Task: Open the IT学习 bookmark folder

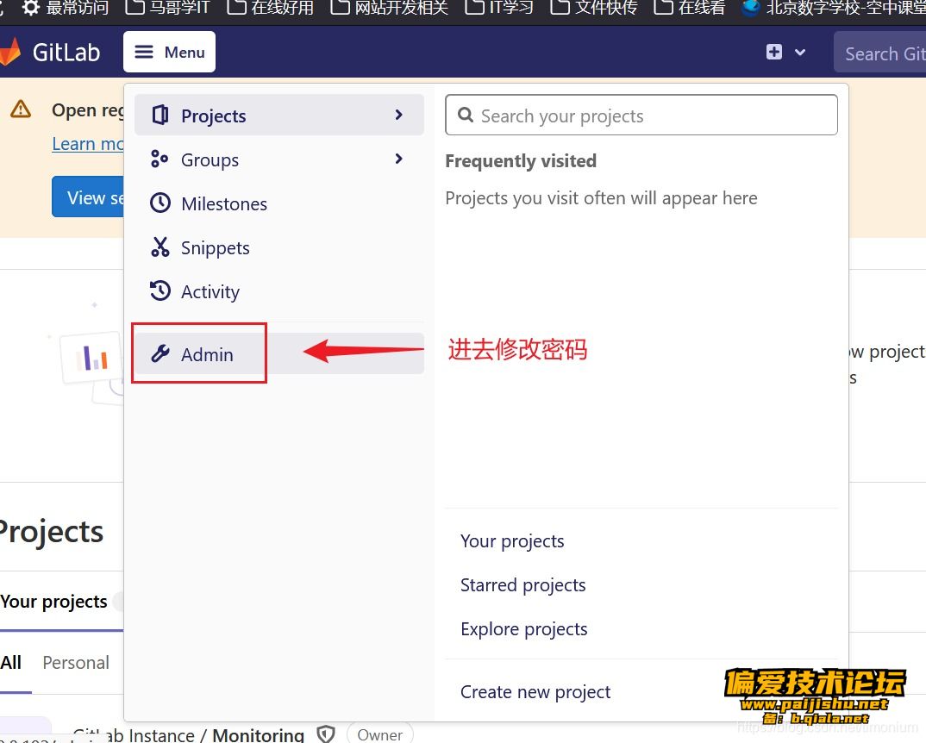Action: coord(499,8)
